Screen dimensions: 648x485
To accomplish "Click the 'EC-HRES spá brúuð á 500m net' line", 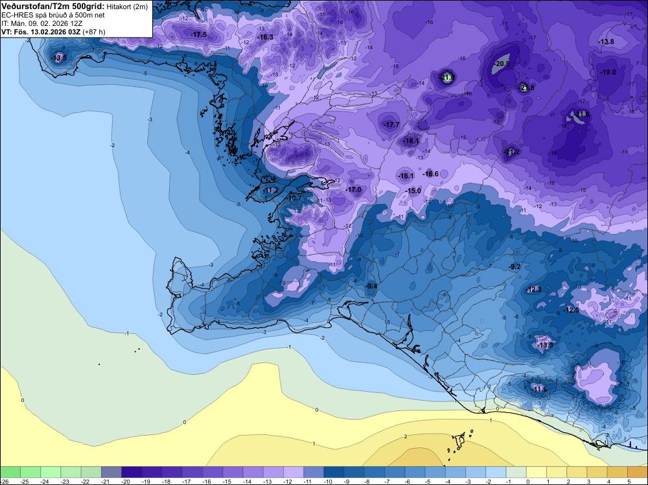I will pos(53,16).
